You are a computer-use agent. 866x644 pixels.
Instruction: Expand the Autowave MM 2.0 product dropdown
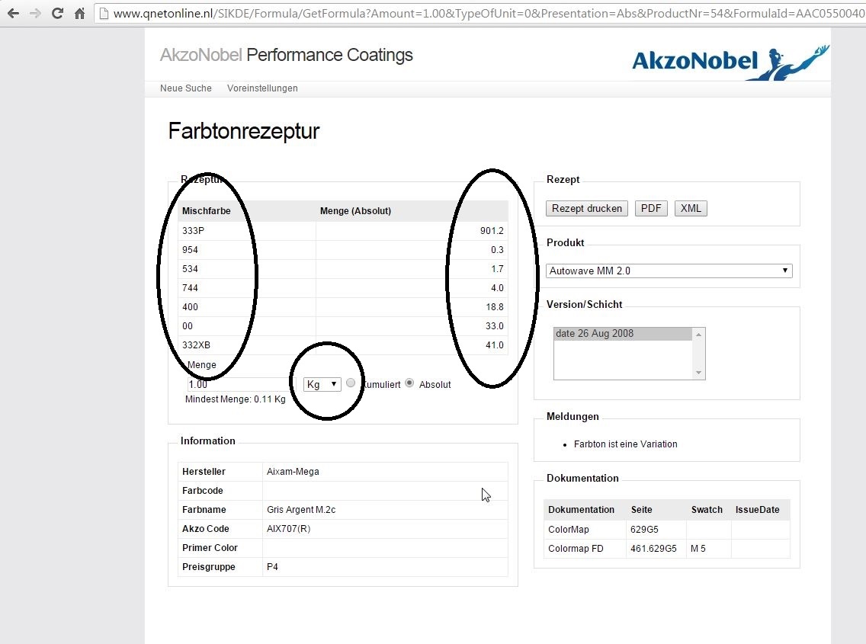coord(669,271)
